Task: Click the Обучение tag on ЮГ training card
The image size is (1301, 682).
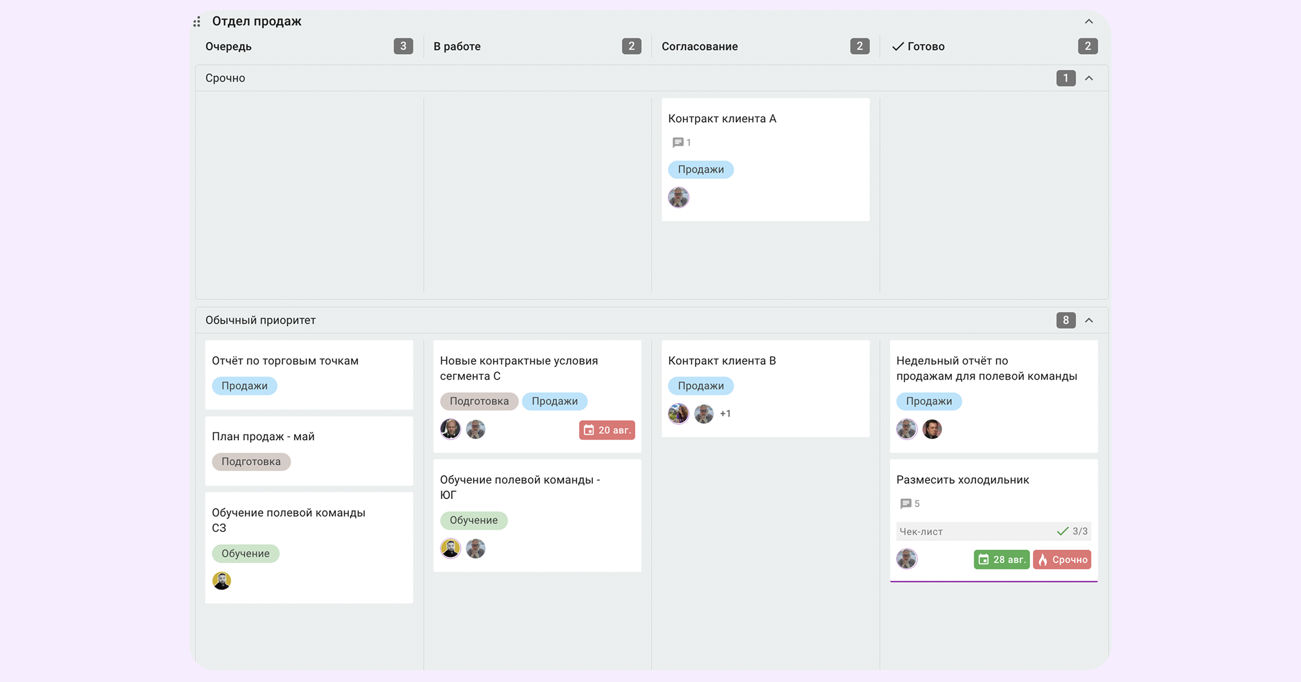Action: tap(473, 521)
